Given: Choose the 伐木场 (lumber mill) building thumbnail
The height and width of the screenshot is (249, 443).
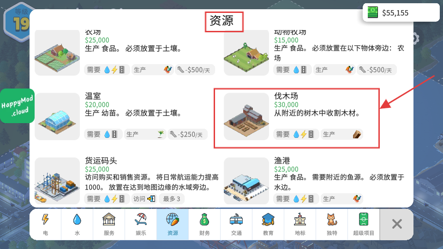Looking at the screenshot, I should click(246, 117).
